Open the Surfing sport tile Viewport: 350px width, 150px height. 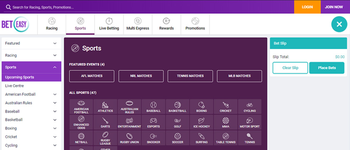(x=202, y=138)
